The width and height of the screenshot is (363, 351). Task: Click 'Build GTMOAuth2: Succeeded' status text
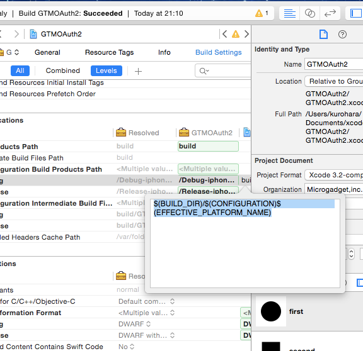coord(71,13)
